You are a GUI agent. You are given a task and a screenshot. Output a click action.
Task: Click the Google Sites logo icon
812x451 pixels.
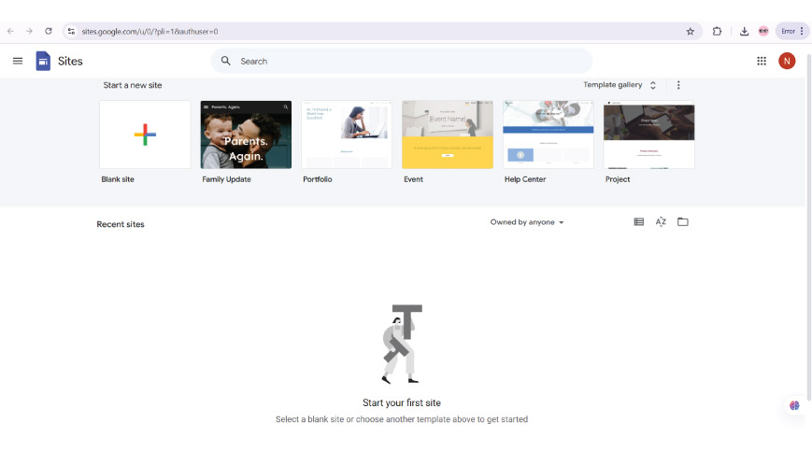click(x=43, y=61)
